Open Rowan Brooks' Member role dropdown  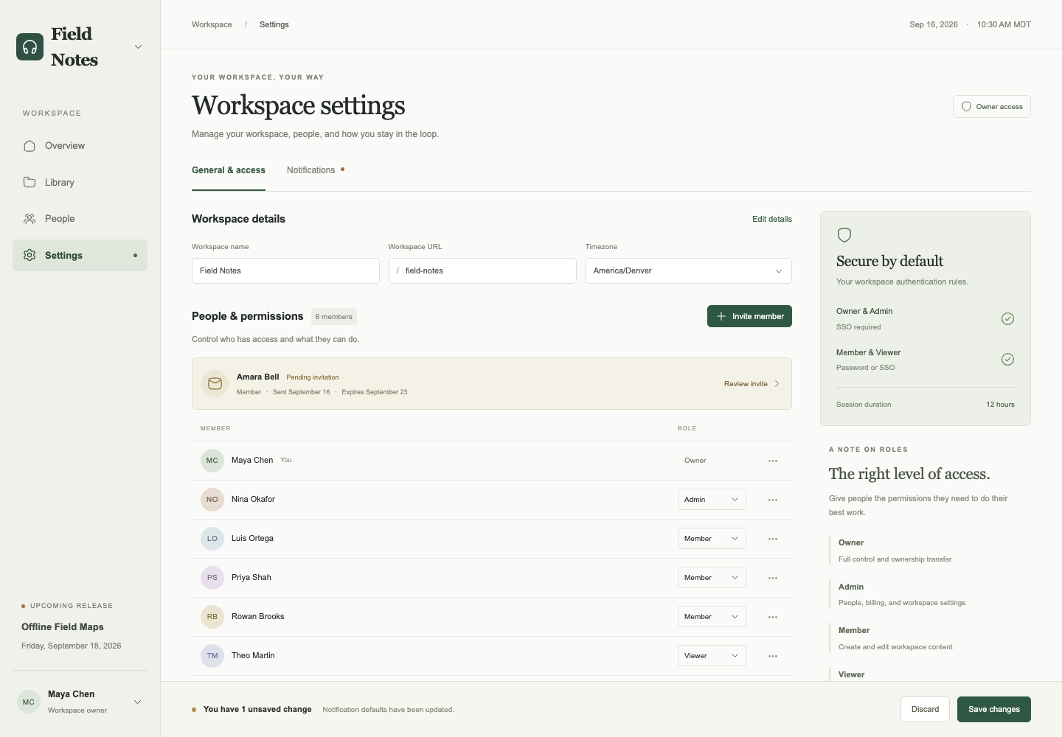[x=712, y=617]
